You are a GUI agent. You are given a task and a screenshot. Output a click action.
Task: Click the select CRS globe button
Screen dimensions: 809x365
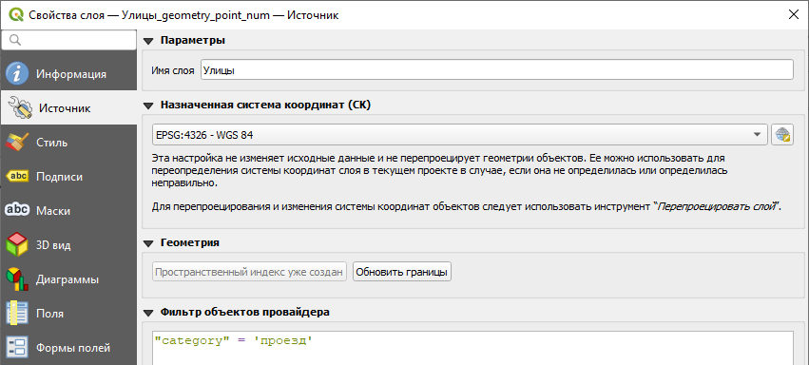[782, 135]
